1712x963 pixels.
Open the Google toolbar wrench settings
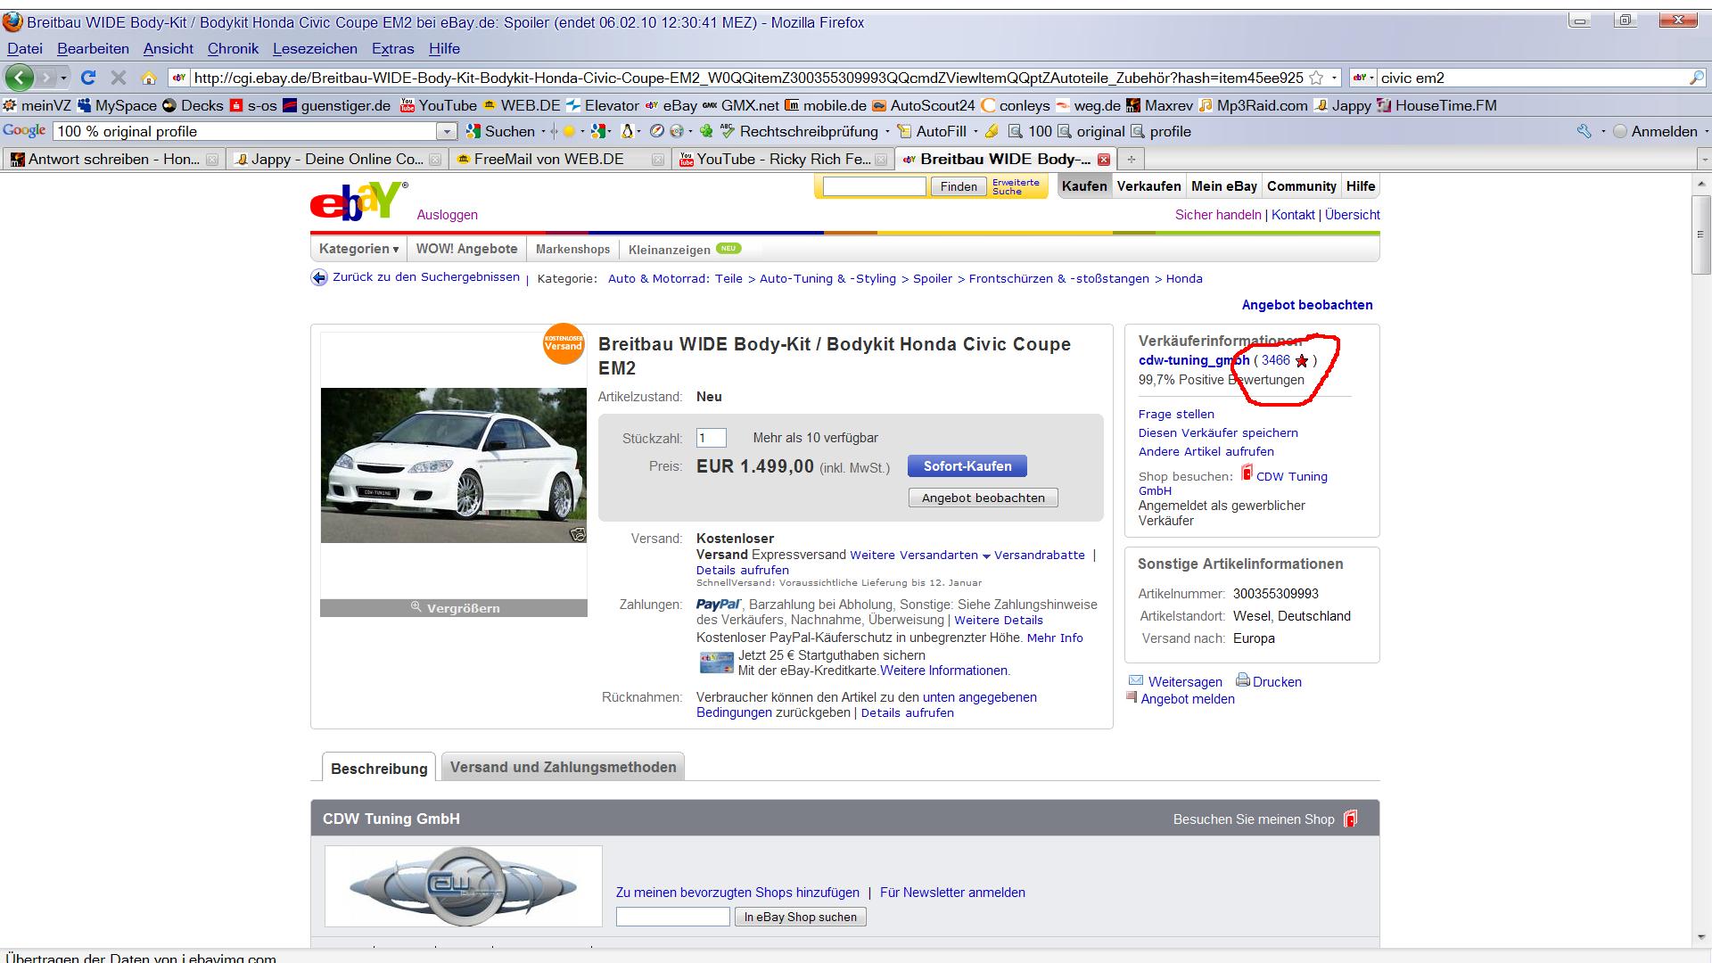click(1584, 131)
